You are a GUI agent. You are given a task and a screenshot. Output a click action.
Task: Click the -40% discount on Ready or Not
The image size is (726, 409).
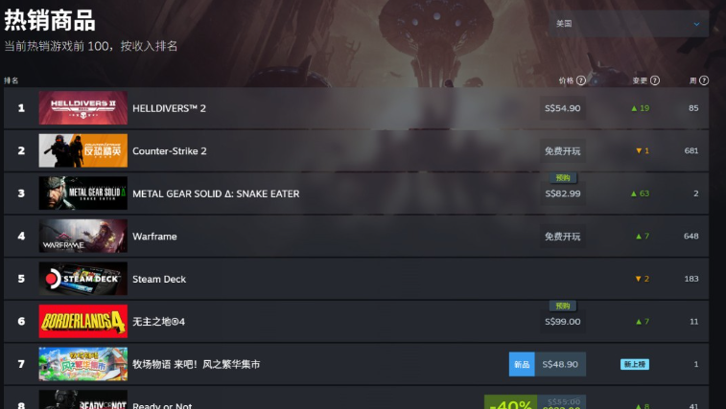(510, 402)
